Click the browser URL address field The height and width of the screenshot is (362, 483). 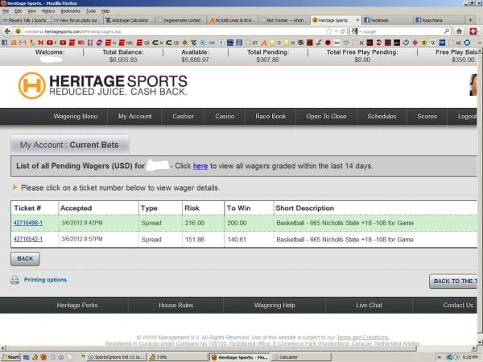coord(161,31)
